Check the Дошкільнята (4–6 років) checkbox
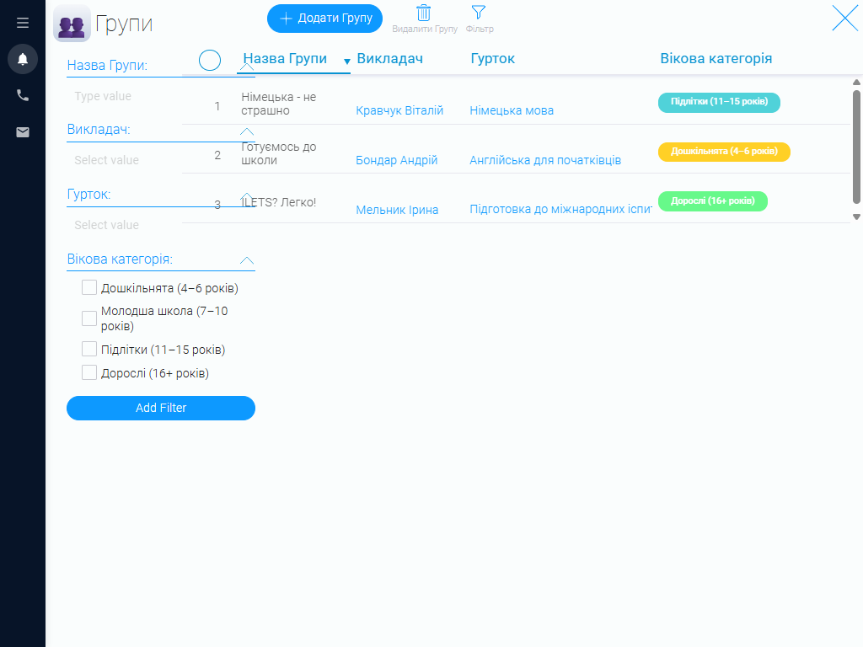 [x=89, y=288]
